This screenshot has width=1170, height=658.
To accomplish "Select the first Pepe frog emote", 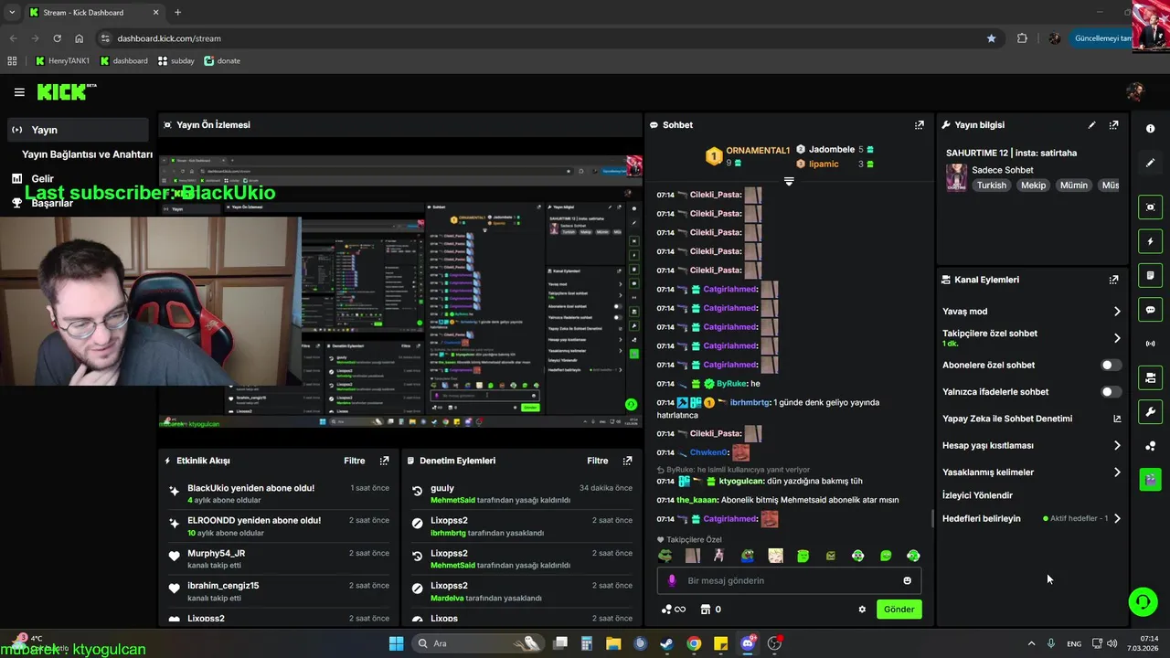I will click(x=665, y=556).
